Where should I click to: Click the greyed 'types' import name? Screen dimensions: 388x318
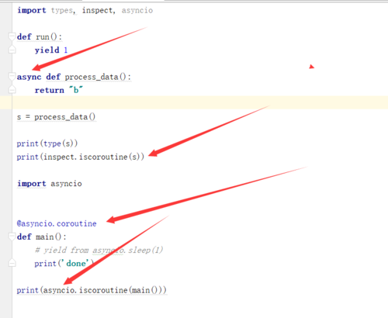[x=62, y=11]
